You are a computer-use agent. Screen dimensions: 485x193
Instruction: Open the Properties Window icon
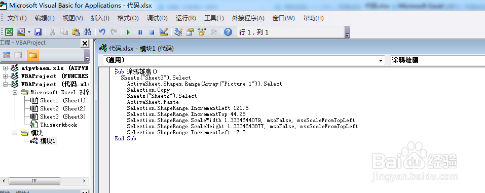(x=190, y=32)
